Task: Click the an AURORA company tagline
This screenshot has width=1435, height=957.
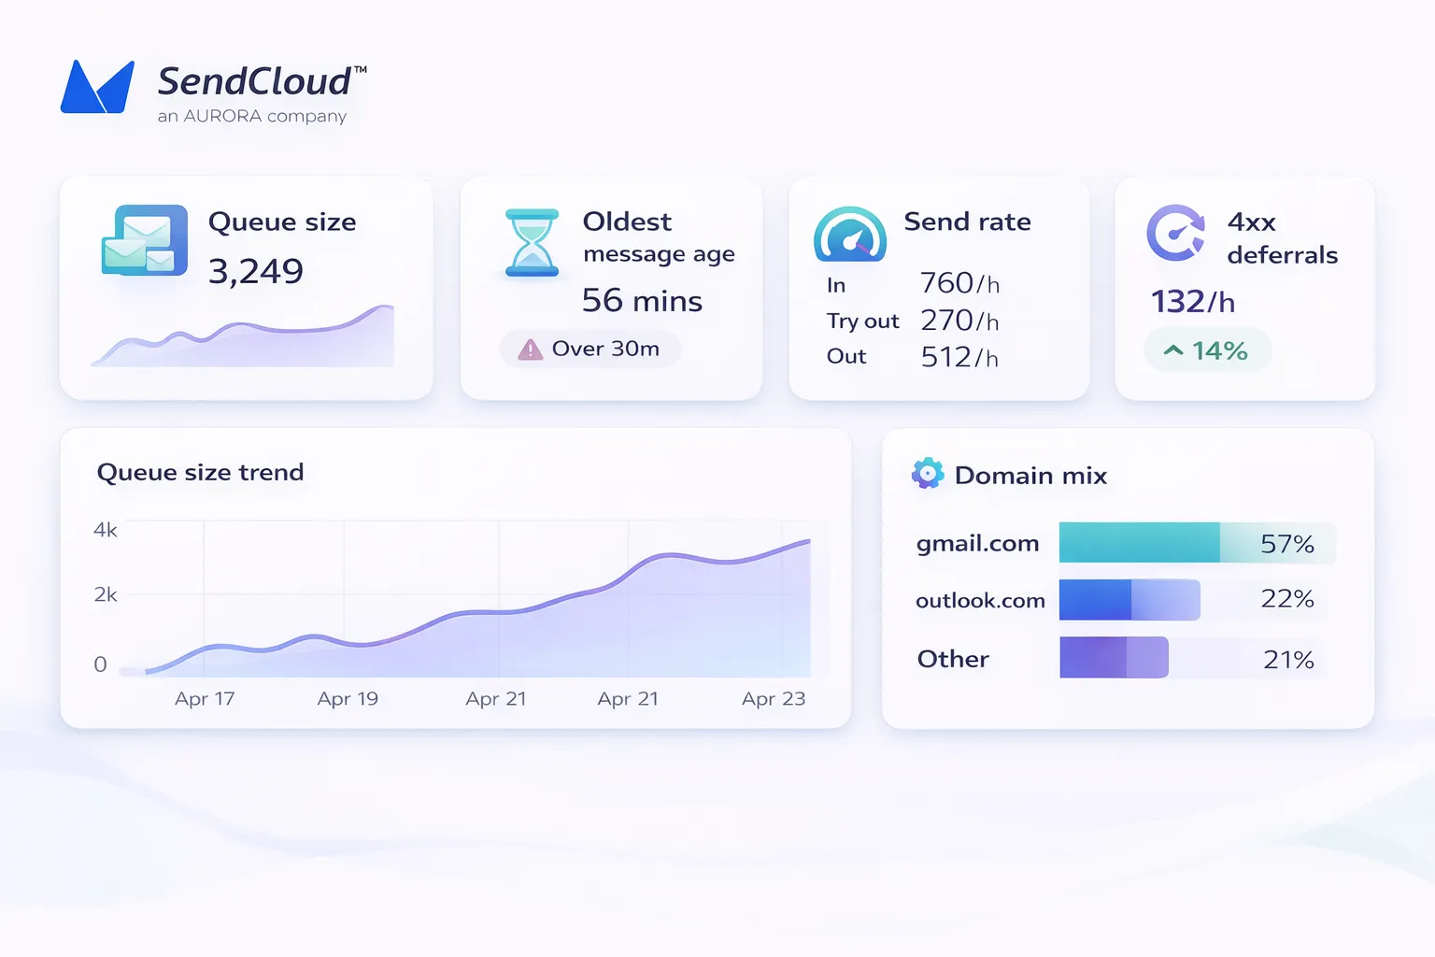Action: coord(252,116)
